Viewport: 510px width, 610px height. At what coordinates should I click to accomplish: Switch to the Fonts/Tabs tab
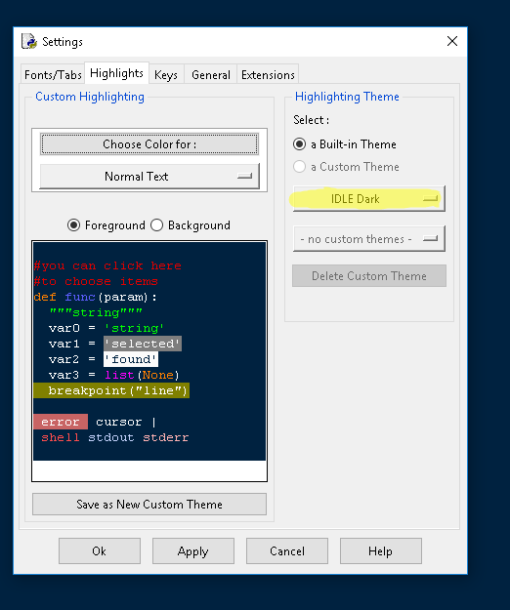53,74
